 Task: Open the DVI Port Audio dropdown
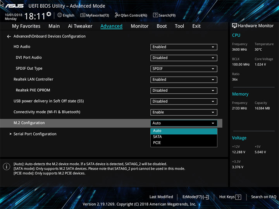tap(184, 58)
